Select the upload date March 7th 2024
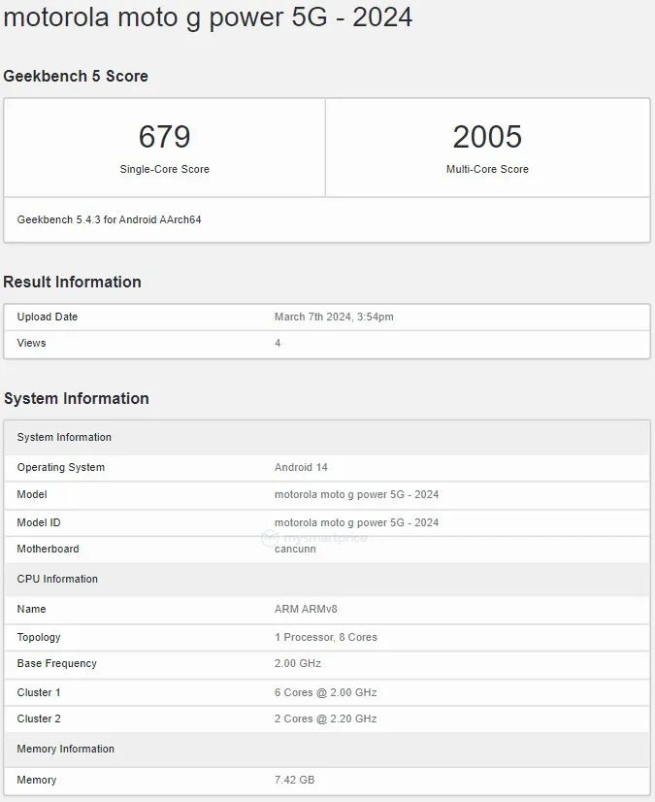Screen dimensions: 655x802 tap(334, 317)
